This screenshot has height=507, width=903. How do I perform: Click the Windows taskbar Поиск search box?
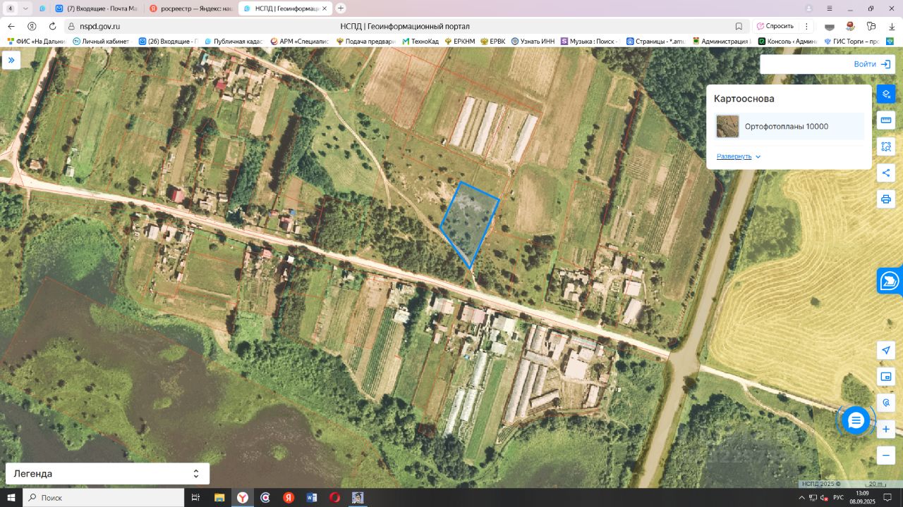pyautogui.click(x=104, y=498)
